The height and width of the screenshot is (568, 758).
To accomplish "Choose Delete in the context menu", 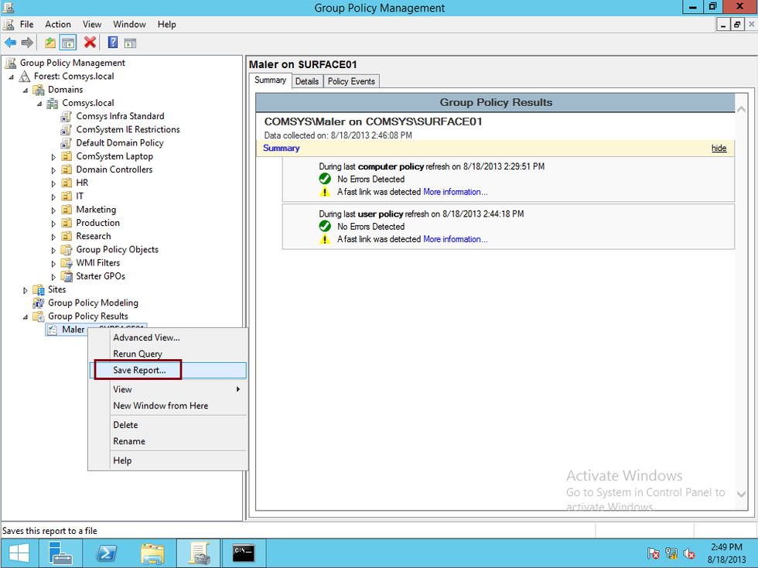I will [168, 425].
